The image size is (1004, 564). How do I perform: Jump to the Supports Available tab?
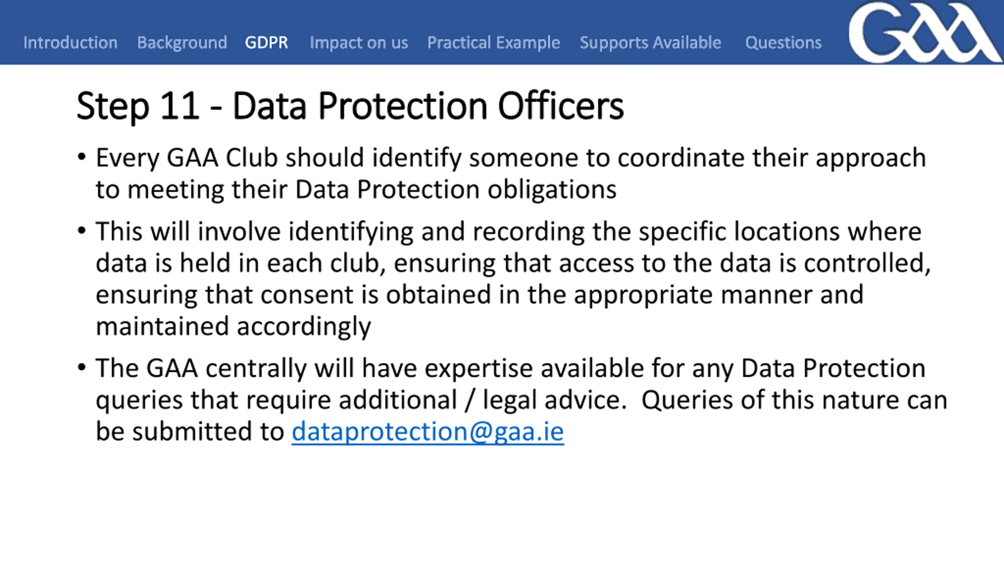tap(650, 42)
